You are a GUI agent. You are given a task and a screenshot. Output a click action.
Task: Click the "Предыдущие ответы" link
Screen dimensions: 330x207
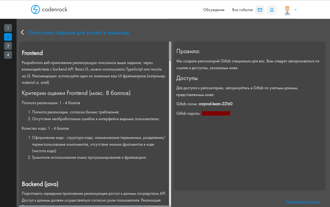(x=303, y=202)
